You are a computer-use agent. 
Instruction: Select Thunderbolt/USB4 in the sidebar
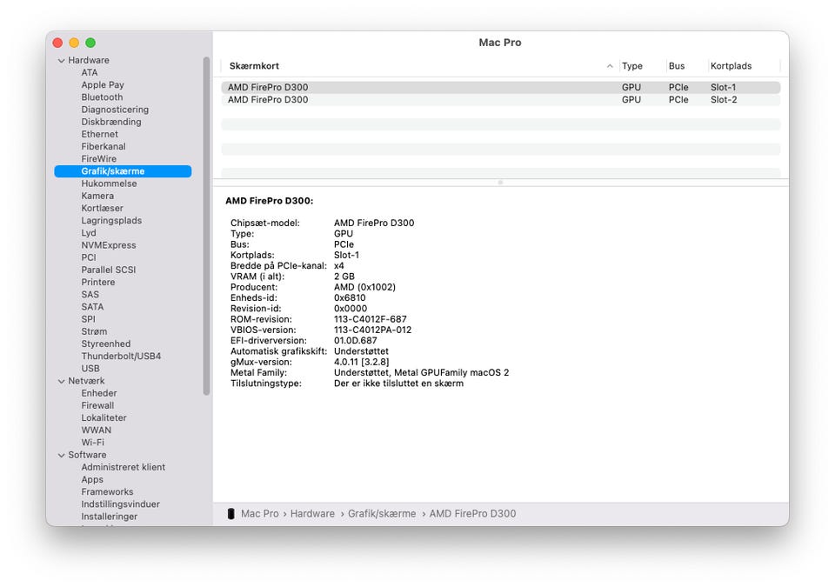coord(121,357)
